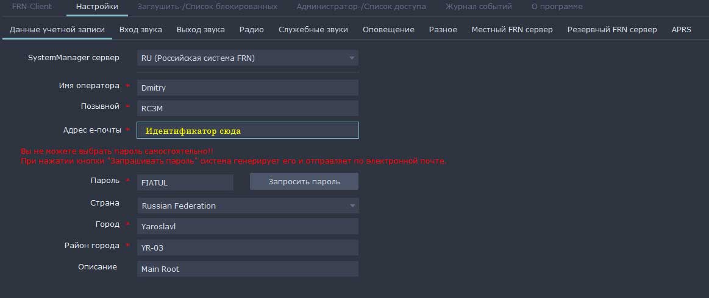Screen dimensions: 709x298
Task: Click the Описание label text
Action: tap(97, 267)
